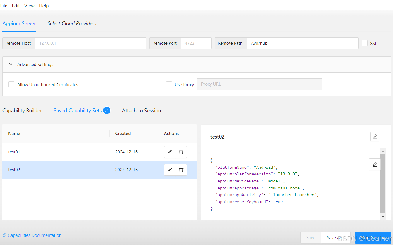Open the View menu
The height and width of the screenshot is (245, 393).
coord(29,6)
